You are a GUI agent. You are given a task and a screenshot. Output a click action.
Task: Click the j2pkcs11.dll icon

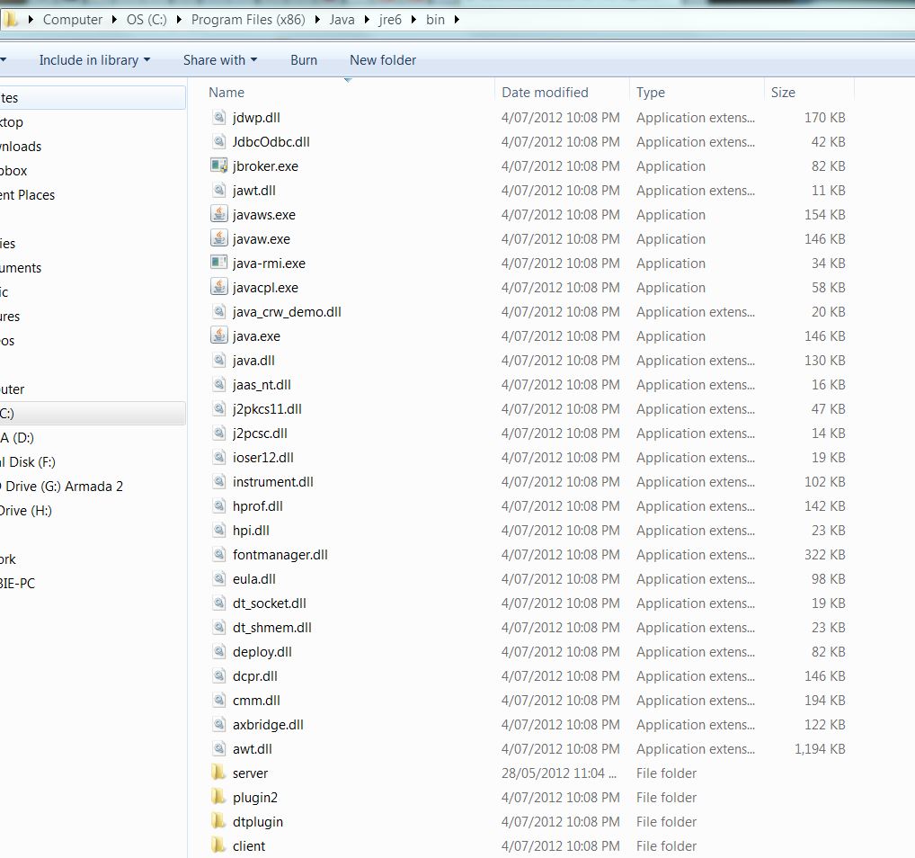218,409
